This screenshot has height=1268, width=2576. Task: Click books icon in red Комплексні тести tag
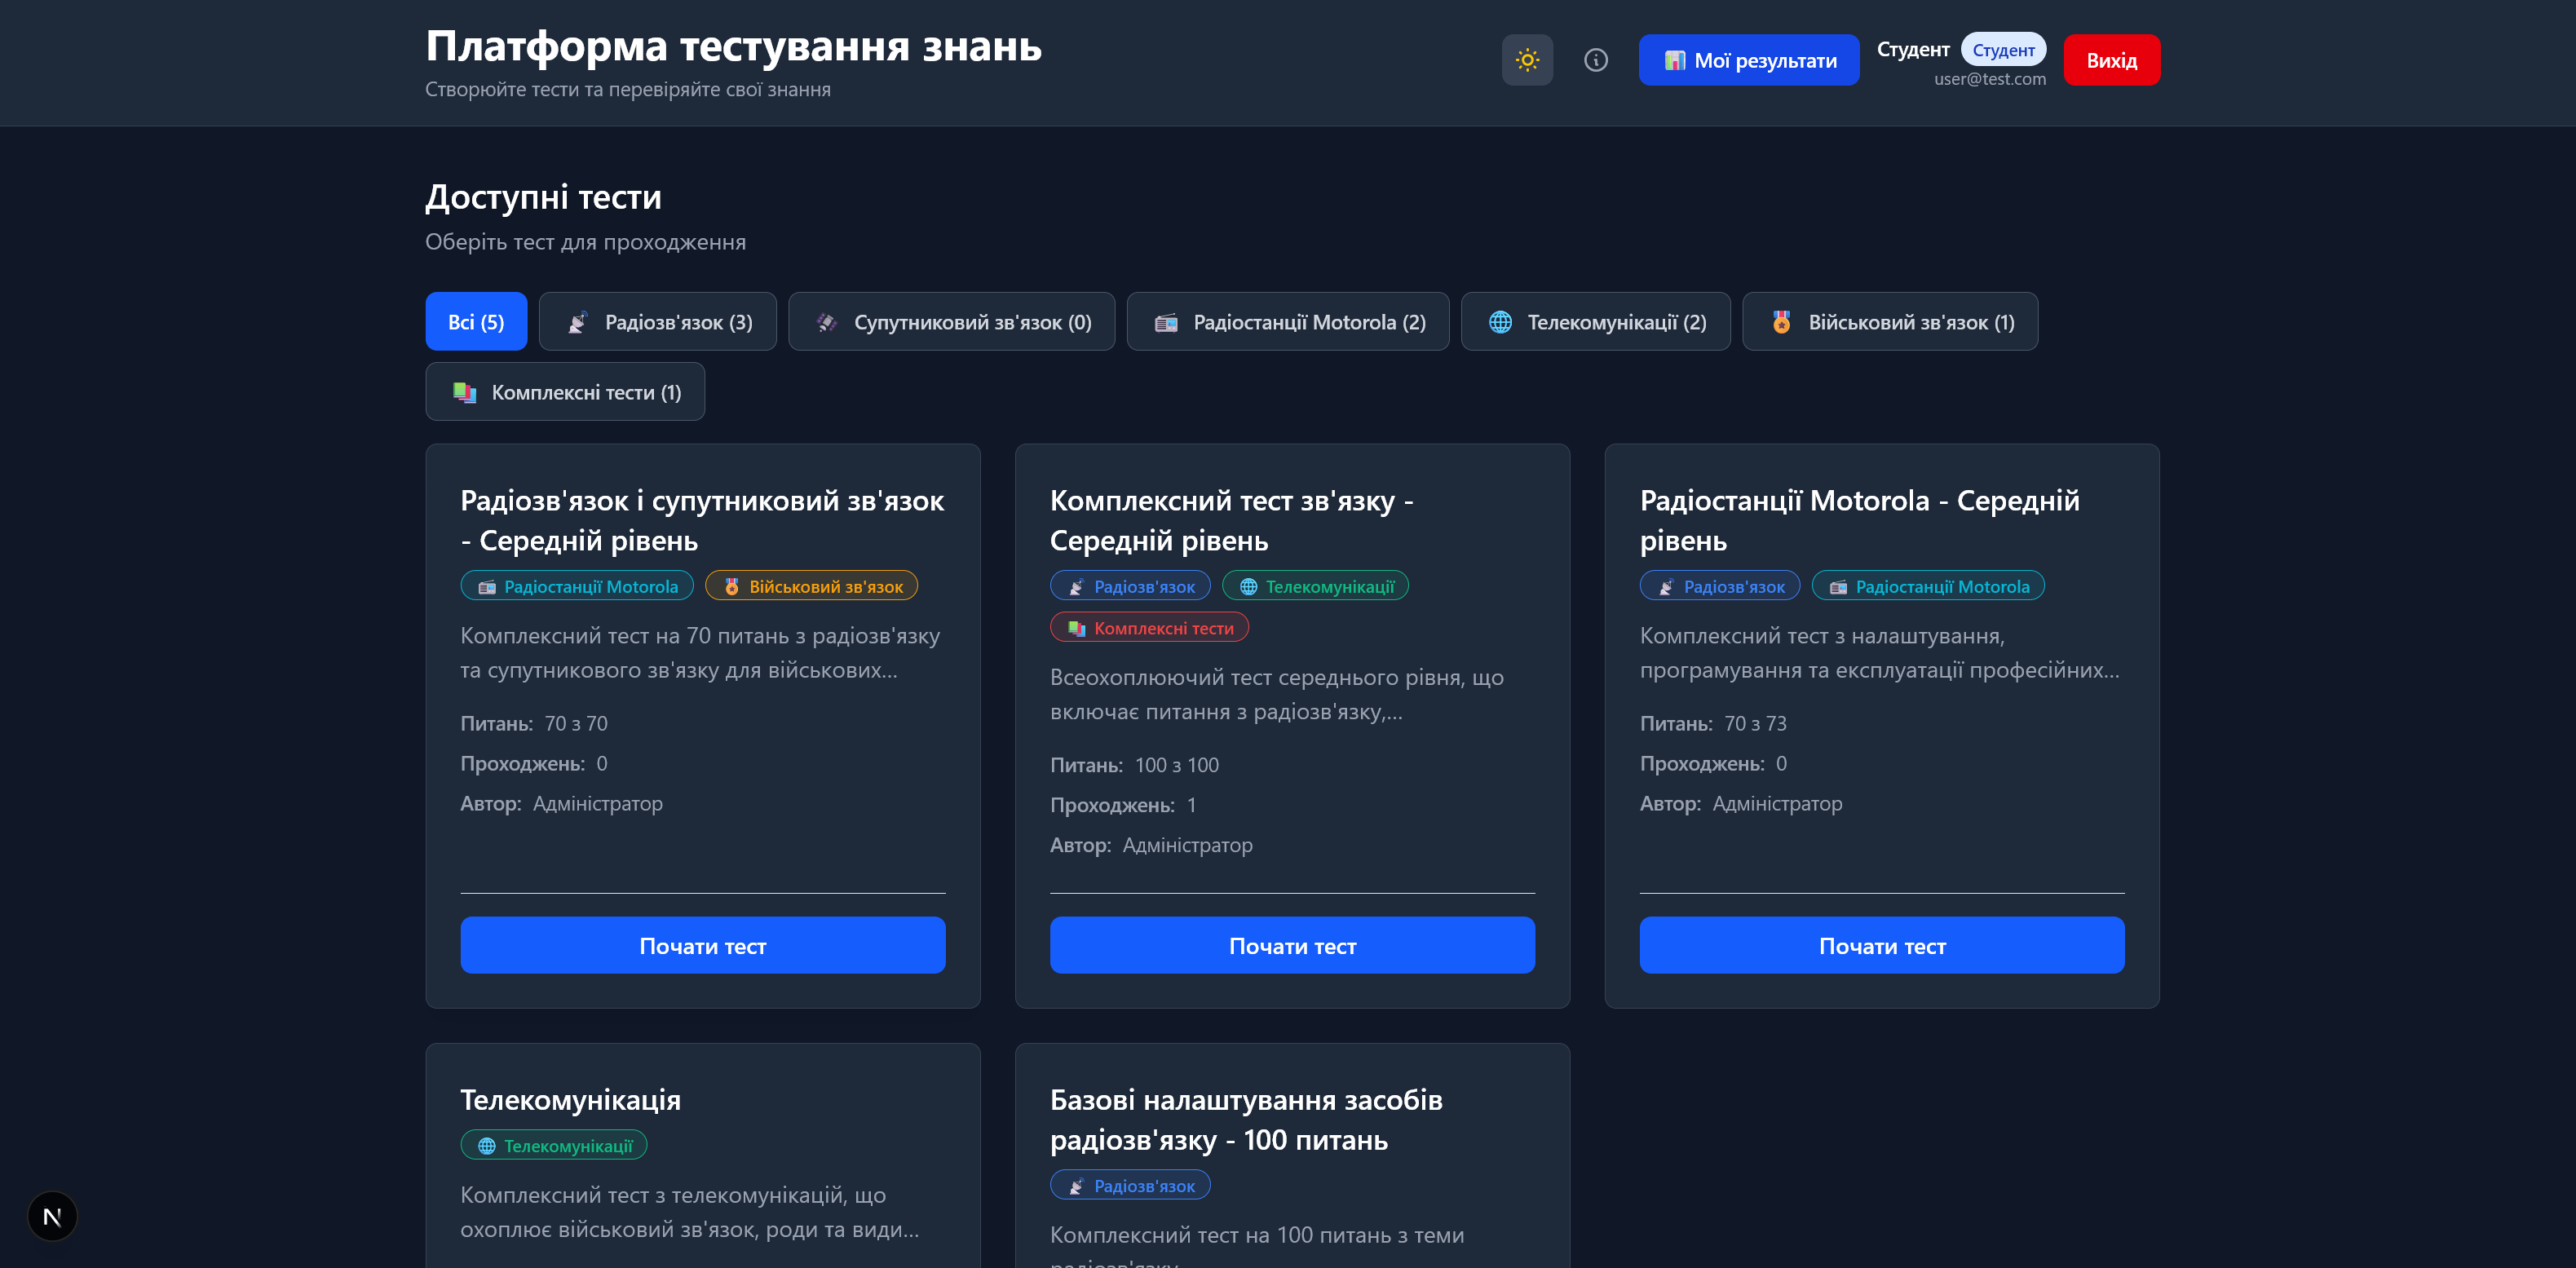(x=1077, y=629)
